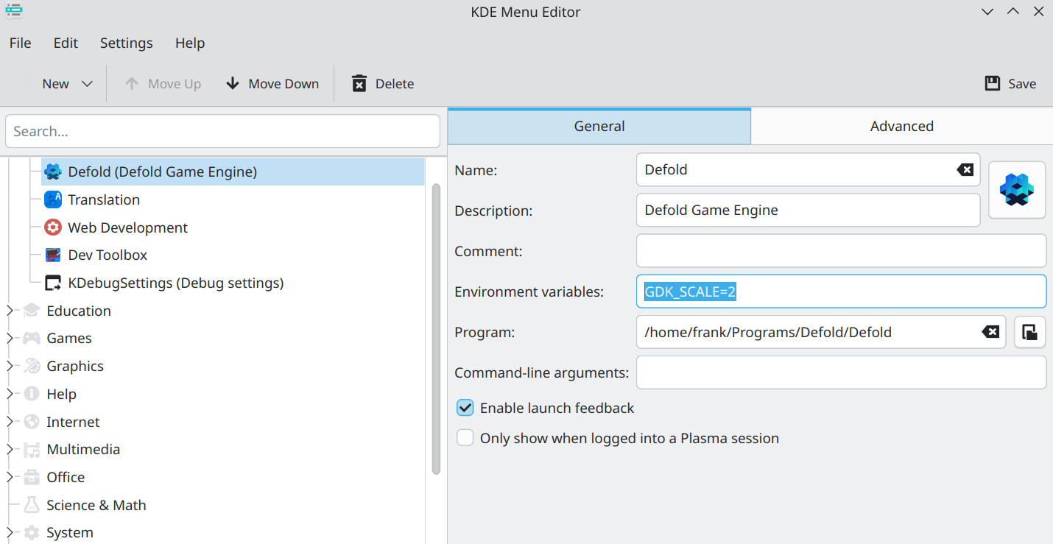
Task: Click the Translation folder icon
Action: point(53,199)
